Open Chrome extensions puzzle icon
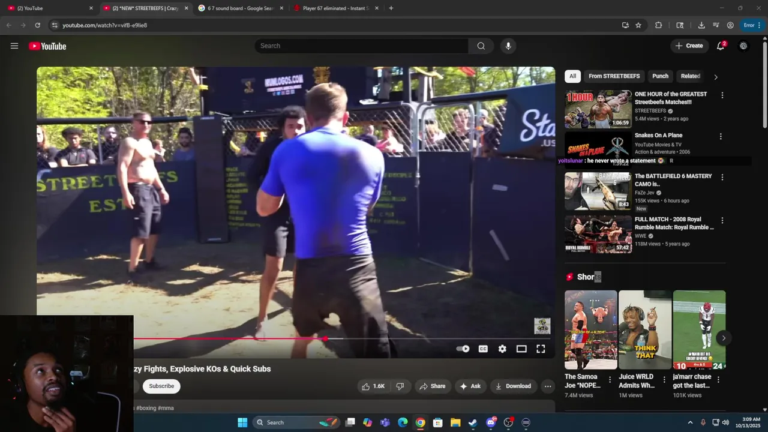Viewport: 768px width, 432px height. 659,25
